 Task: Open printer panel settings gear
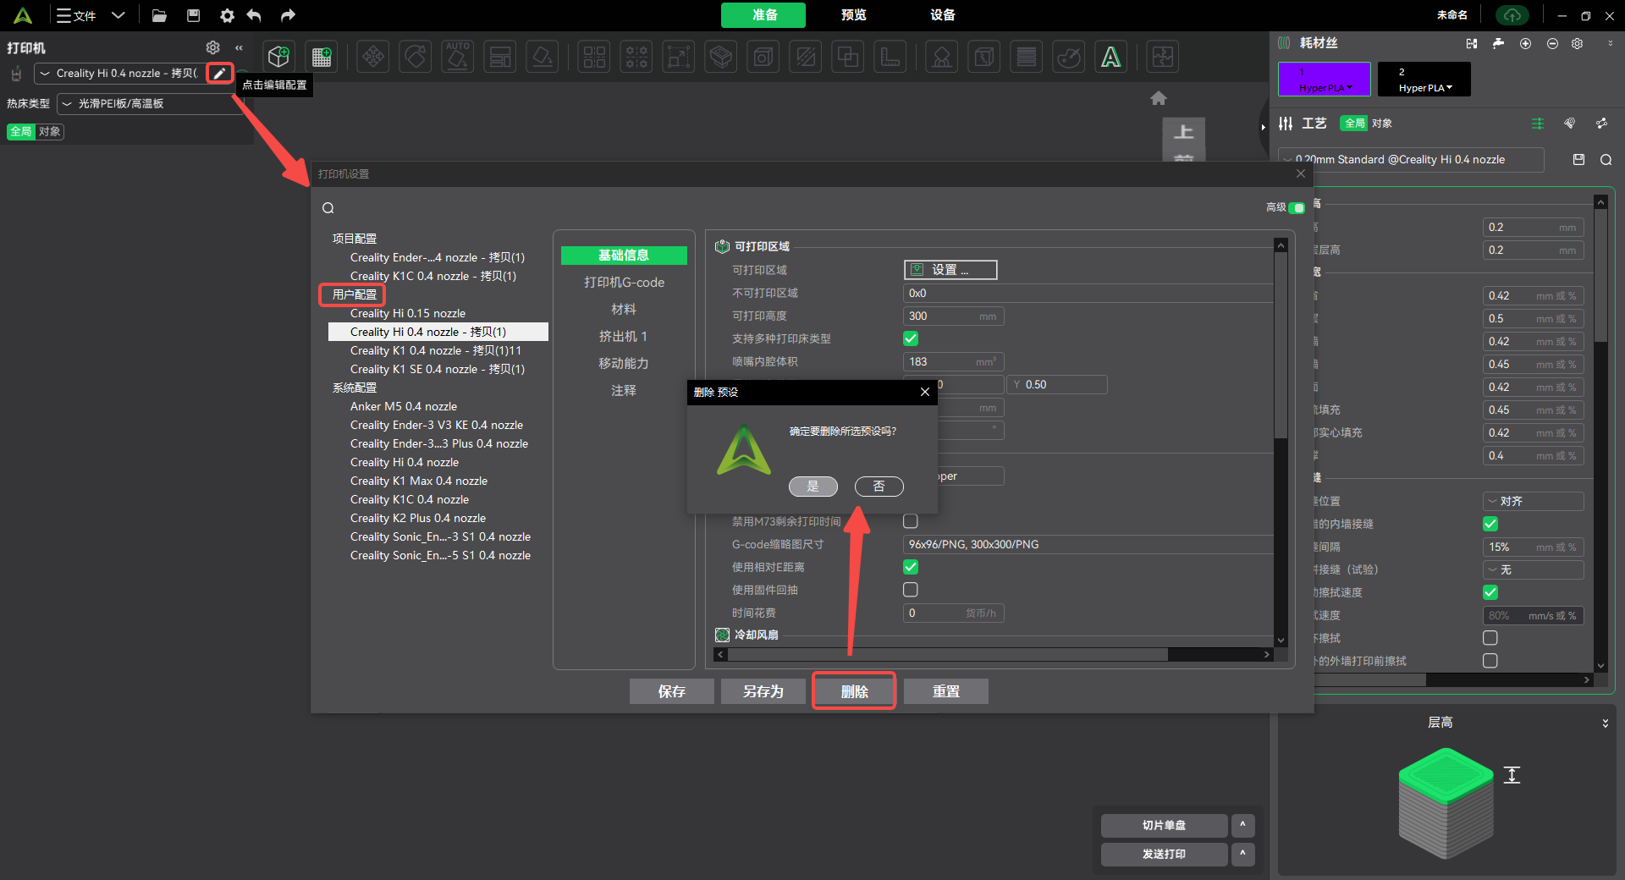pyautogui.click(x=212, y=47)
